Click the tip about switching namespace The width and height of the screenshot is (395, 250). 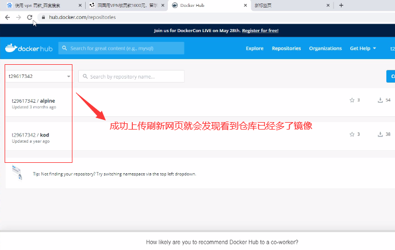pyautogui.click(x=114, y=174)
